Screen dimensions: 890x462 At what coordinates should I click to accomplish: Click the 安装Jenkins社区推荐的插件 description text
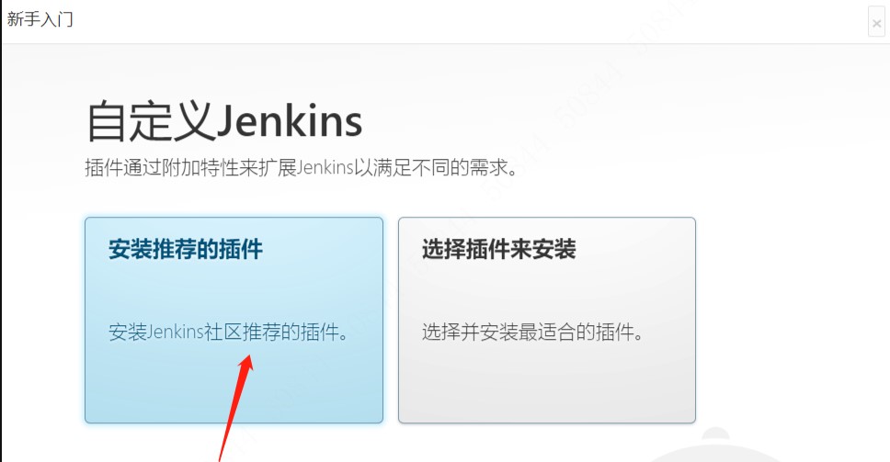(x=229, y=332)
